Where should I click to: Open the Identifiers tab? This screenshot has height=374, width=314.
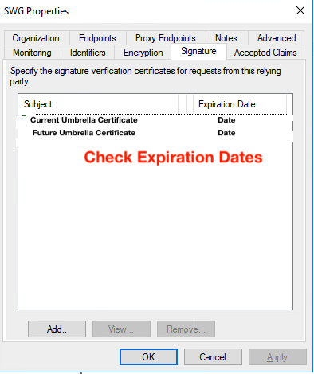pyautogui.click(x=88, y=53)
